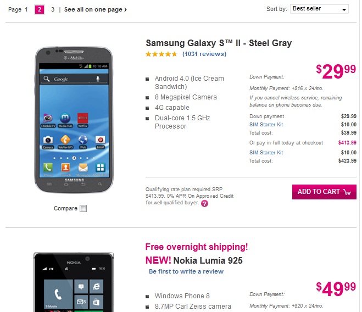This screenshot has height=312, width=362.
Task: Click first SIM Starter Kit link
Action: click(x=266, y=125)
